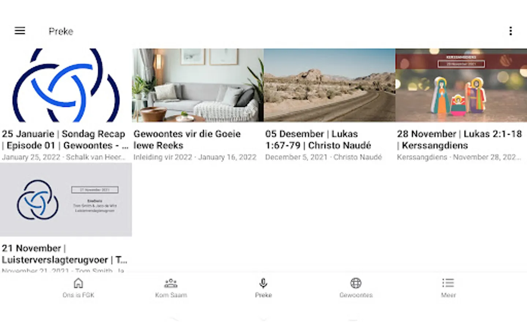Open the nativity figurines Kerssangdiens thumbnail
The width and height of the screenshot is (527, 329).
pyautogui.click(x=461, y=85)
